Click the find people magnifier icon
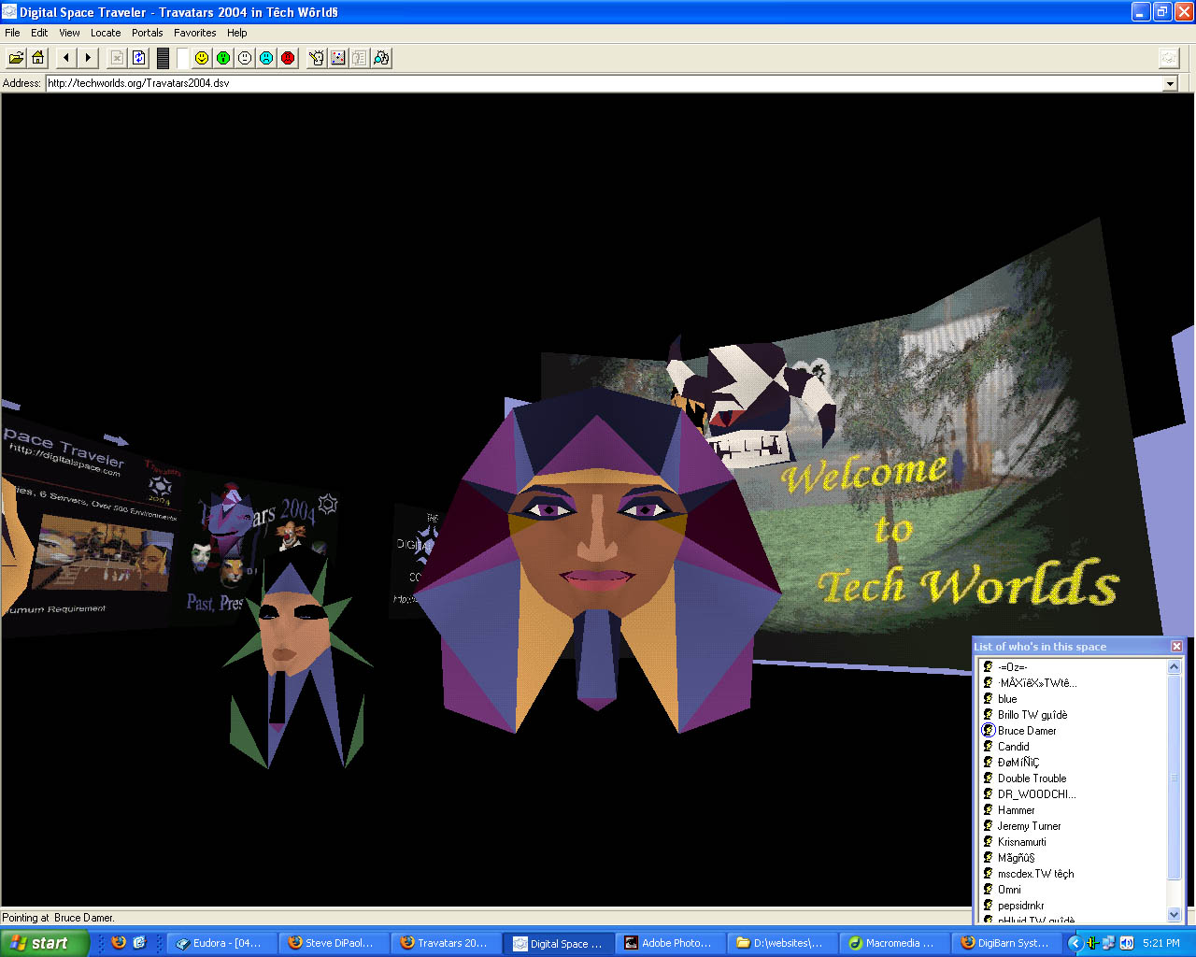This screenshot has width=1196, height=957. 381,58
